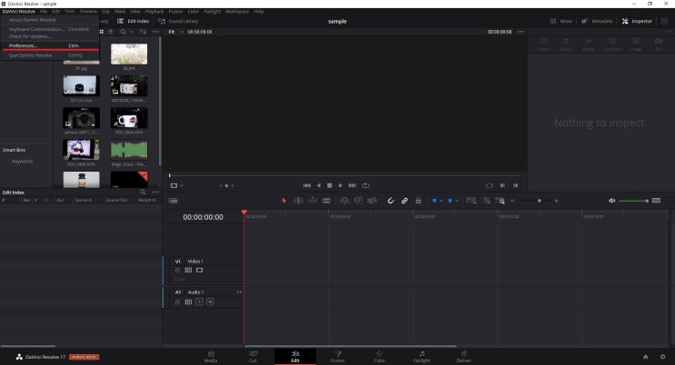Choose About DaVinci Resolve entry

pyautogui.click(x=50, y=20)
